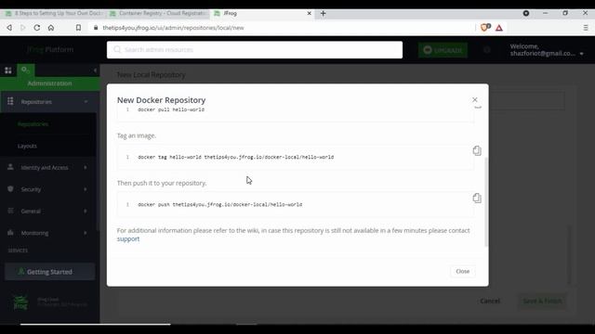The height and width of the screenshot is (334, 595).
Task: Open the Layouts menu item
Action: pos(27,146)
